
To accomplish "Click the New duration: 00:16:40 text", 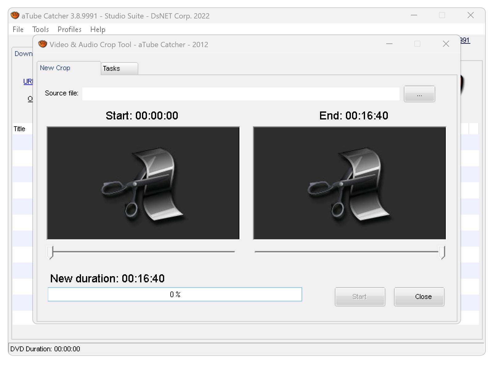I will pyautogui.click(x=107, y=279).
